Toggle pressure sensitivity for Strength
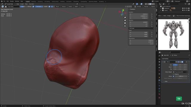This screenshot has height=107, width=191. pyautogui.click(x=50, y=7)
